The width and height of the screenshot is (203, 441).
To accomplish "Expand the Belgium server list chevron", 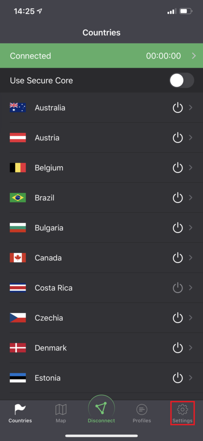I will (191, 168).
